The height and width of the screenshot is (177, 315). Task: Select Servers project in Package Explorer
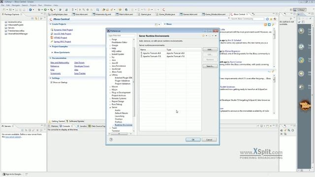coord(11,28)
